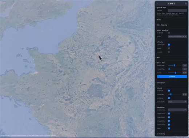Expand the scattering section

tap(161, 134)
